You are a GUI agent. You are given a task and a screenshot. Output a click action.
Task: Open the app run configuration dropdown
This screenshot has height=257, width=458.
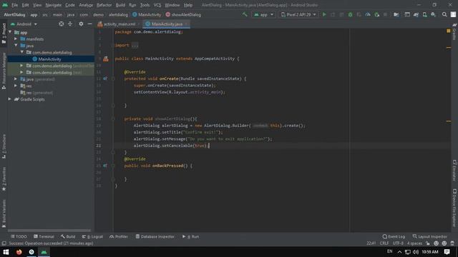tap(264, 14)
